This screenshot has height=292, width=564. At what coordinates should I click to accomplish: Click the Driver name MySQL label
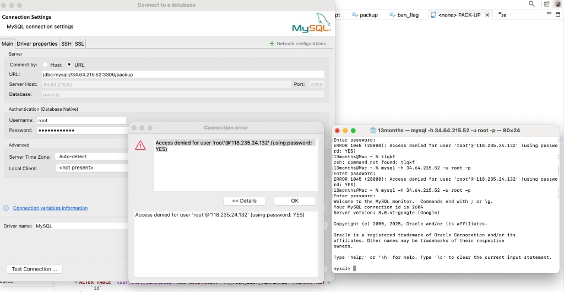44,226
